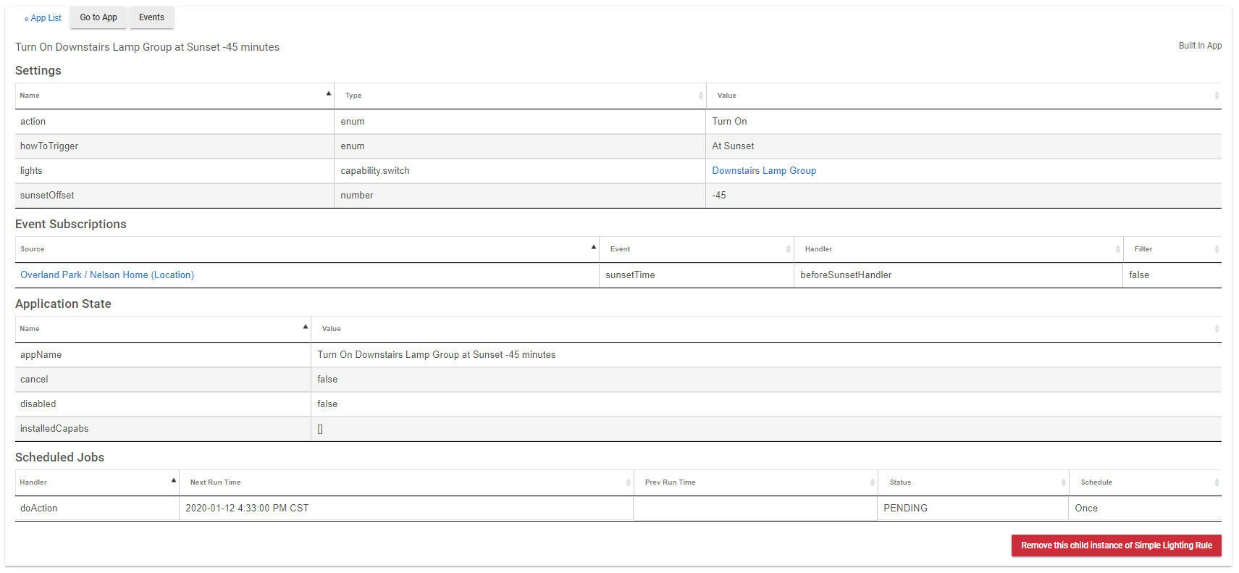The width and height of the screenshot is (1239, 573).
Task: Click the 'installedCapabs' state row name
Action: (x=163, y=429)
